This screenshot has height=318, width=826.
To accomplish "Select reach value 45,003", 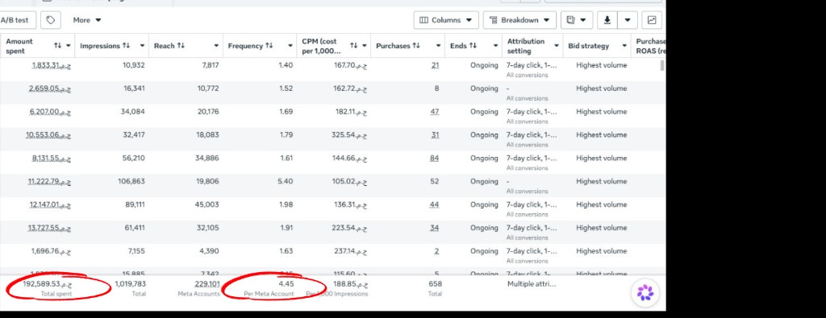I will 207,204.
